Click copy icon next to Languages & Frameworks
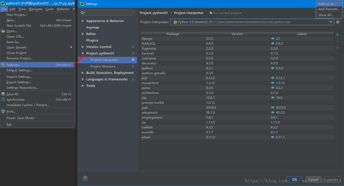This screenshot has width=344, height=186. (133, 79)
